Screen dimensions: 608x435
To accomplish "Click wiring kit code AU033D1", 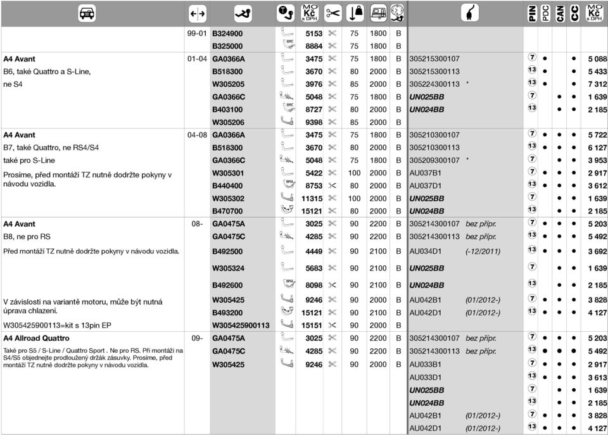I will pos(426,377).
